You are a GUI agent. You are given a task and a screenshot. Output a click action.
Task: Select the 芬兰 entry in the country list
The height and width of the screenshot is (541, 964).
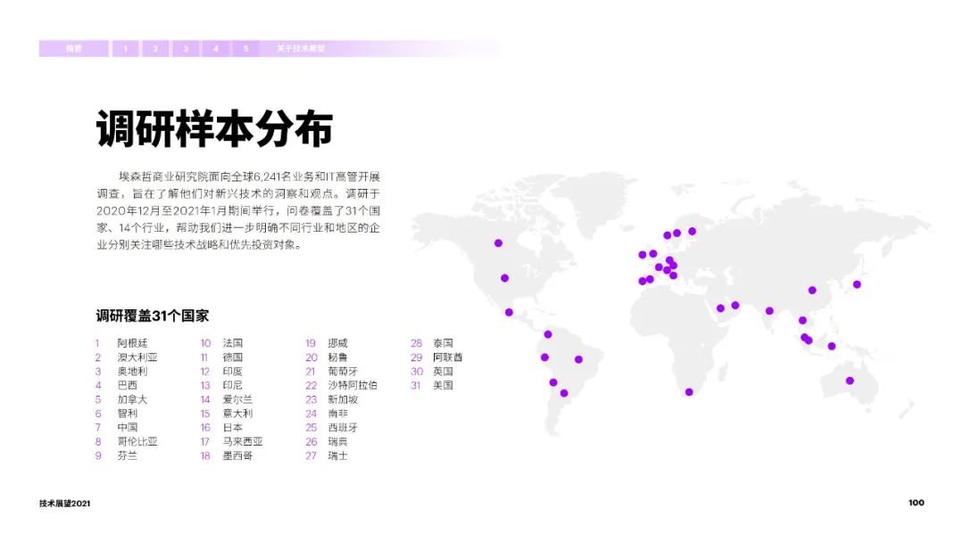128,455
